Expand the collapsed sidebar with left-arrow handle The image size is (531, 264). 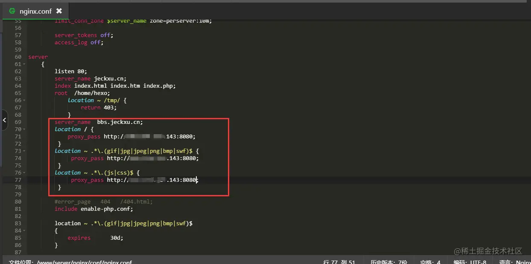pos(4,121)
